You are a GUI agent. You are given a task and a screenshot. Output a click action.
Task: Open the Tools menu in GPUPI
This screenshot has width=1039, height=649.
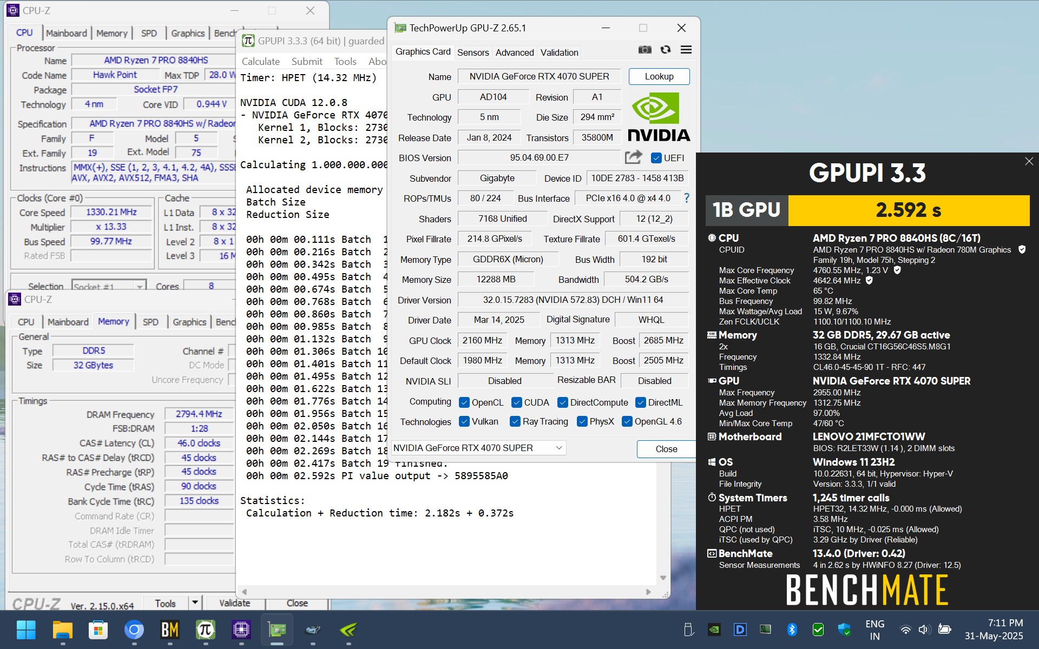click(345, 62)
